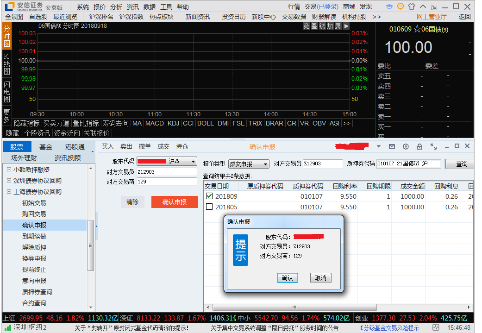Click the mini-window mode icon in title bar
This screenshot has width=482, height=333.
[434, 7]
